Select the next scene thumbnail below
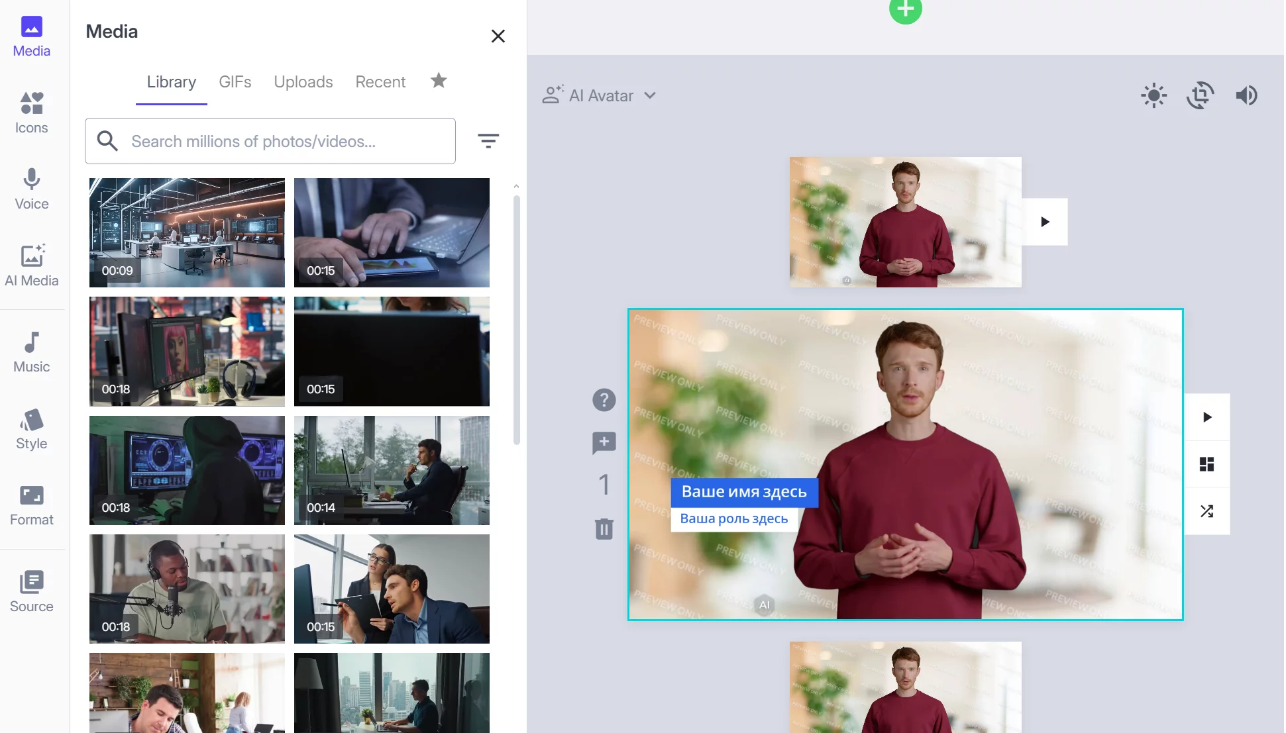 click(x=905, y=687)
